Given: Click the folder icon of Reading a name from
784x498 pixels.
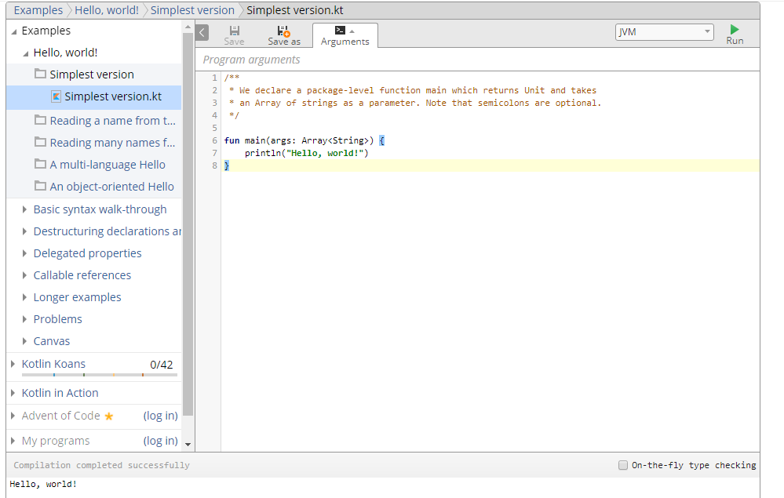Looking at the screenshot, I should pos(40,120).
